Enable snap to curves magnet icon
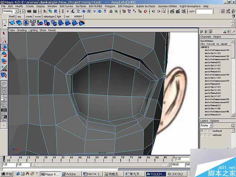The height and width of the screenshot is (177, 236). pyautogui.click(x=129, y=11)
